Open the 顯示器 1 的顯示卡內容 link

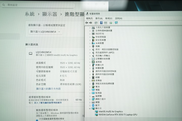coord(48,89)
